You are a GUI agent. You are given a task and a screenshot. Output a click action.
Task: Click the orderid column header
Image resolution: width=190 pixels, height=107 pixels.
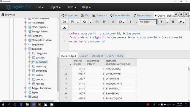click(x=79, y=62)
